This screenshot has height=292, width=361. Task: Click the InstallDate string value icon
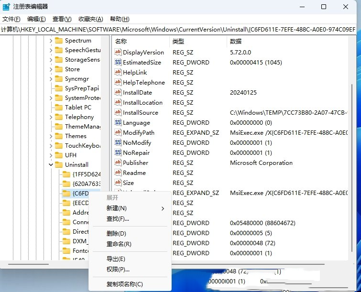point(118,92)
